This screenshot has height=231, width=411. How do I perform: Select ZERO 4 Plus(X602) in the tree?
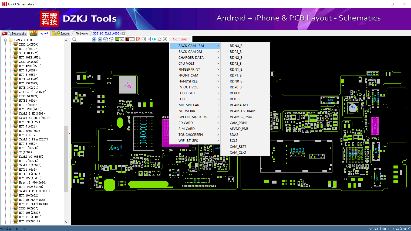[x=33, y=92]
